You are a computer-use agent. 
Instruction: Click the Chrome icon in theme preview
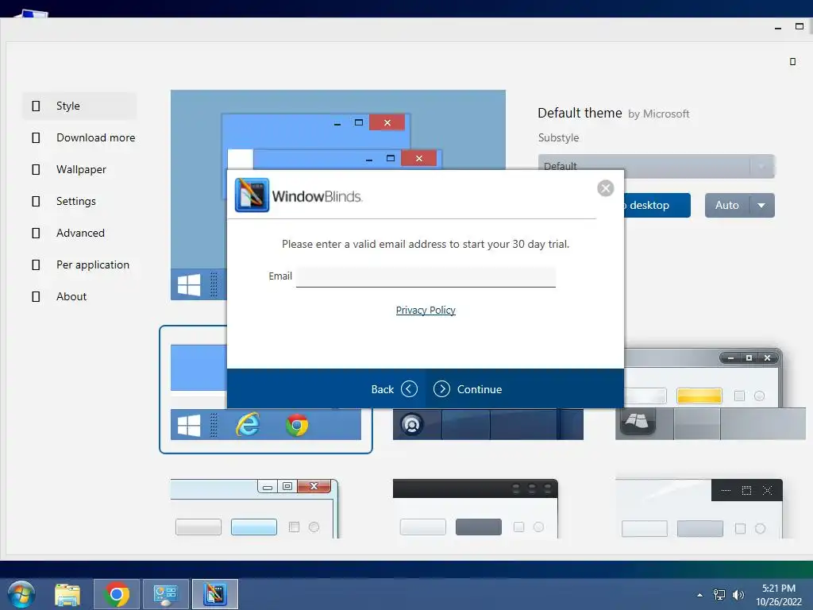point(297,425)
